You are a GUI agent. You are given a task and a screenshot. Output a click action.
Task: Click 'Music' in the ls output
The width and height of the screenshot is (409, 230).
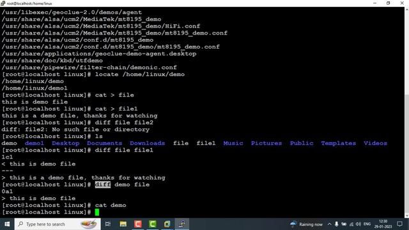233,143
